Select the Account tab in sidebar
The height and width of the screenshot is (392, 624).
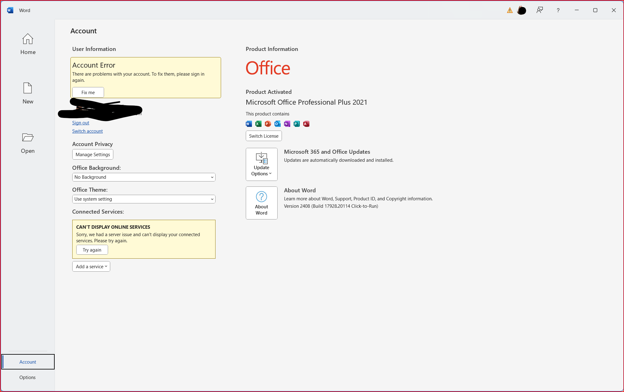[x=28, y=362]
